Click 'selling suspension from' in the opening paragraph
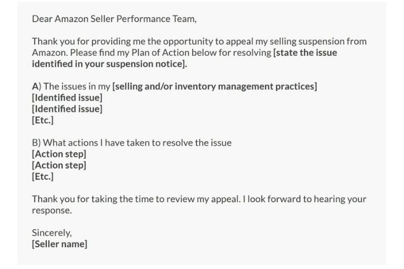Image resolution: width=404 pixels, height=269 pixels. pyautogui.click(x=318, y=41)
